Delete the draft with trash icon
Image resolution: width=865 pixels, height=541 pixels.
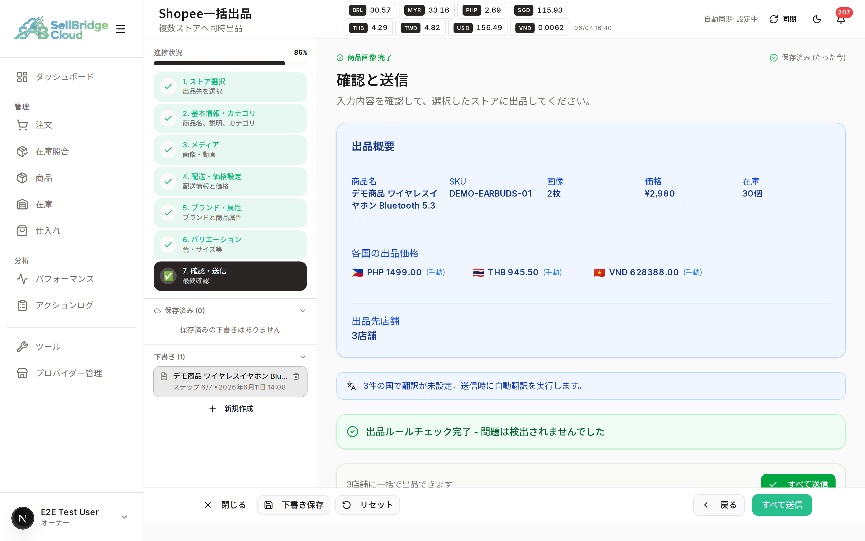296,376
